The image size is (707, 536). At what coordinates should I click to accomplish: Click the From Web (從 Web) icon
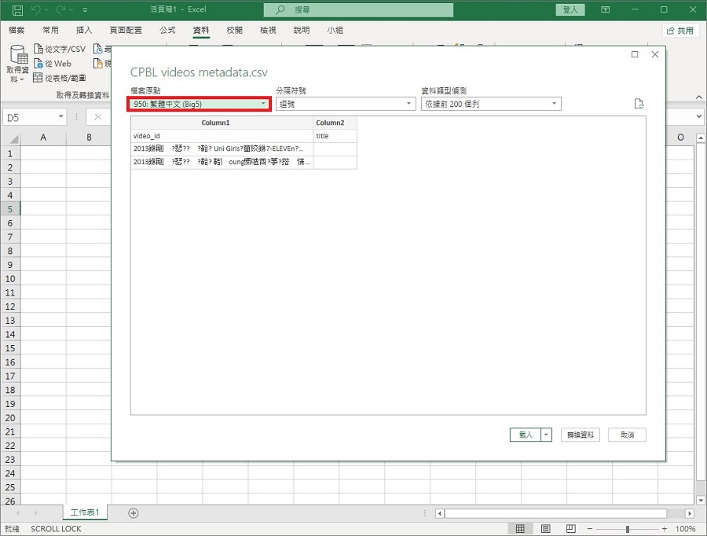(x=38, y=64)
